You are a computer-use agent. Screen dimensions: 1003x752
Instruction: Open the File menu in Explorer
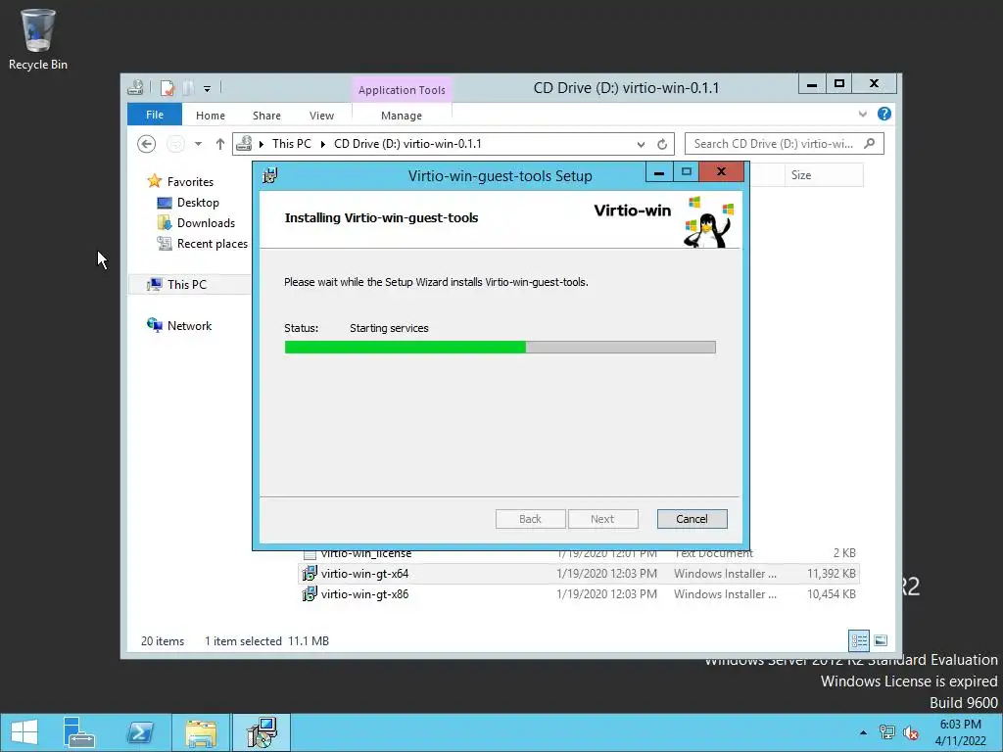pyautogui.click(x=155, y=116)
